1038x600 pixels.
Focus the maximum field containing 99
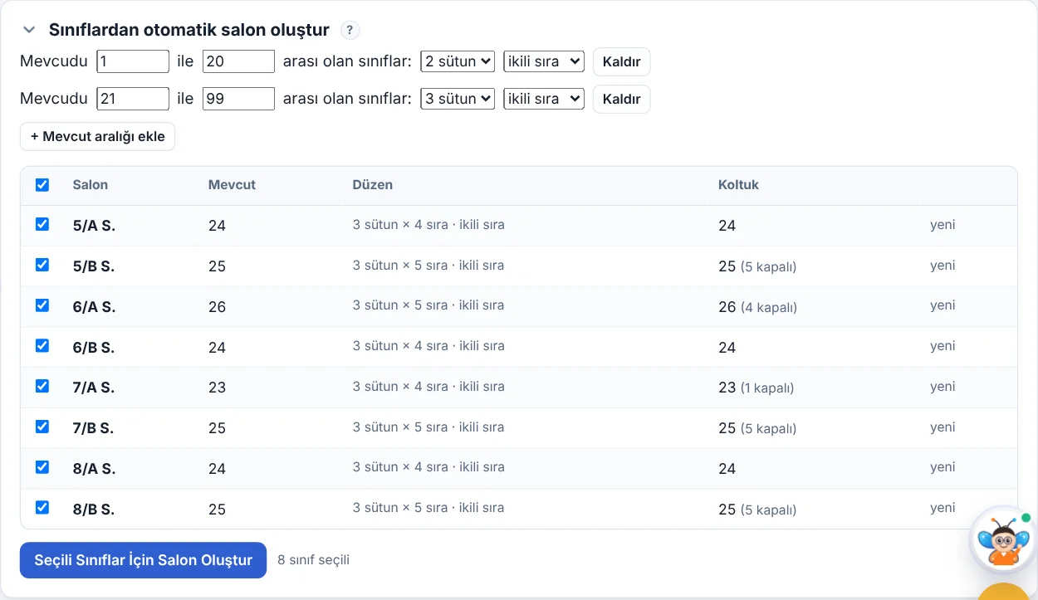(x=238, y=99)
